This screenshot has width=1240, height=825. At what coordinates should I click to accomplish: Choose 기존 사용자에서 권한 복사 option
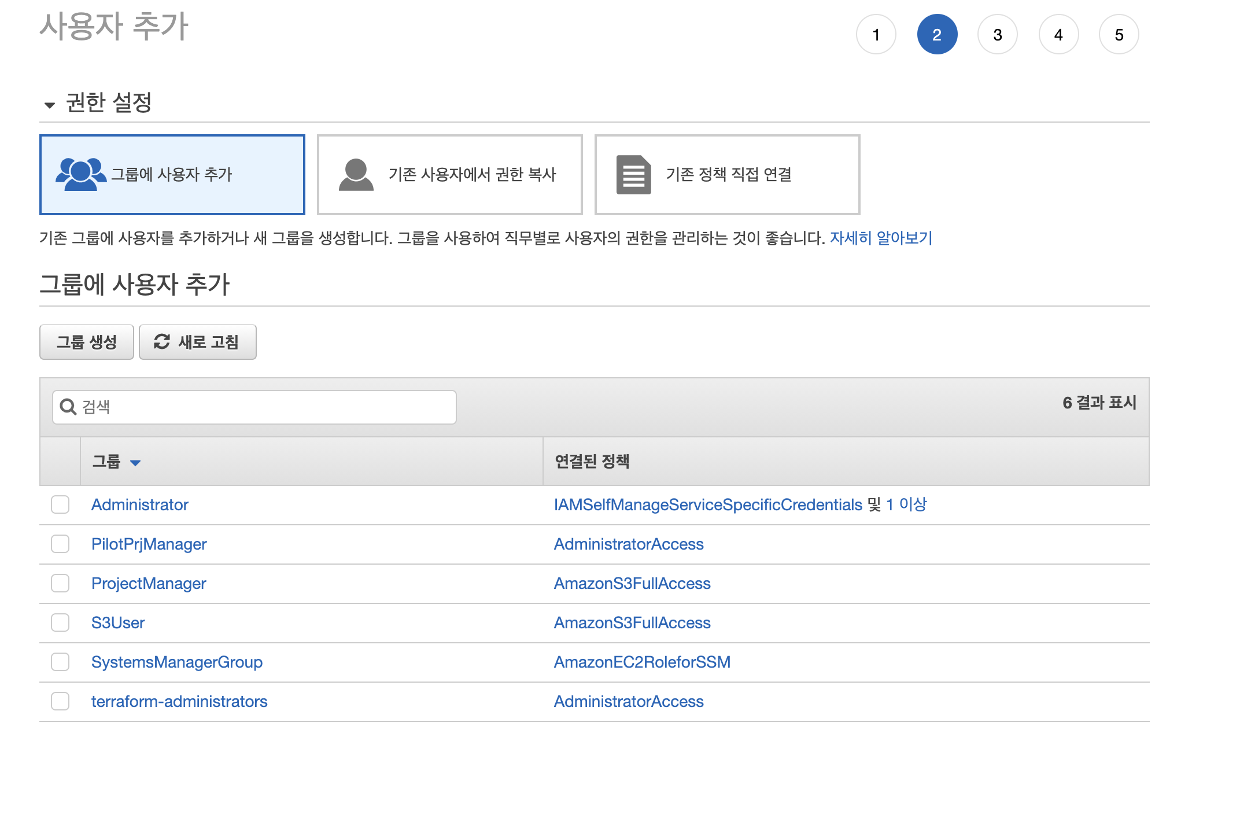[449, 175]
